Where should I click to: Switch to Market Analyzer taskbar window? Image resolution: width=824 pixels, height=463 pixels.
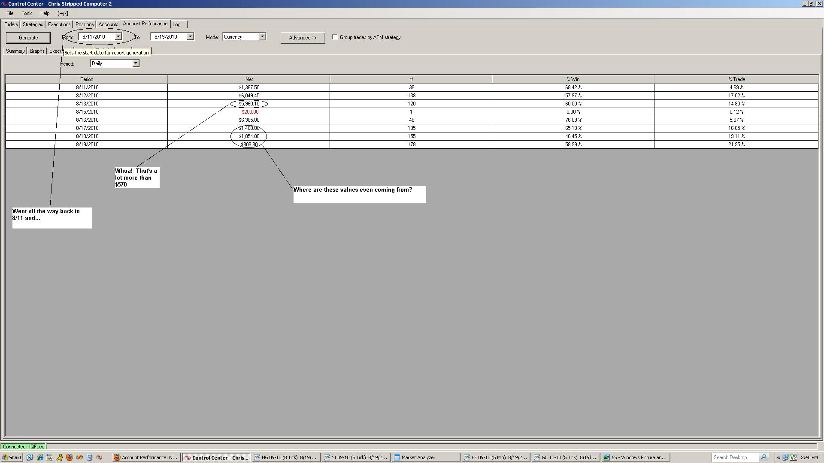(426, 457)
